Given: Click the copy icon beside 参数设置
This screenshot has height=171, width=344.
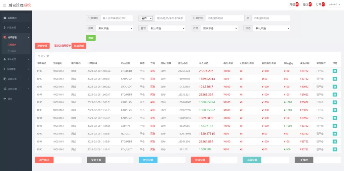Looking at the screenshot, I should point(5,79).
